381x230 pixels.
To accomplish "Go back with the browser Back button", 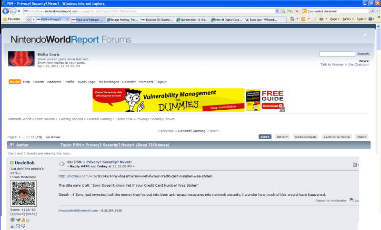I will [6, 11].
